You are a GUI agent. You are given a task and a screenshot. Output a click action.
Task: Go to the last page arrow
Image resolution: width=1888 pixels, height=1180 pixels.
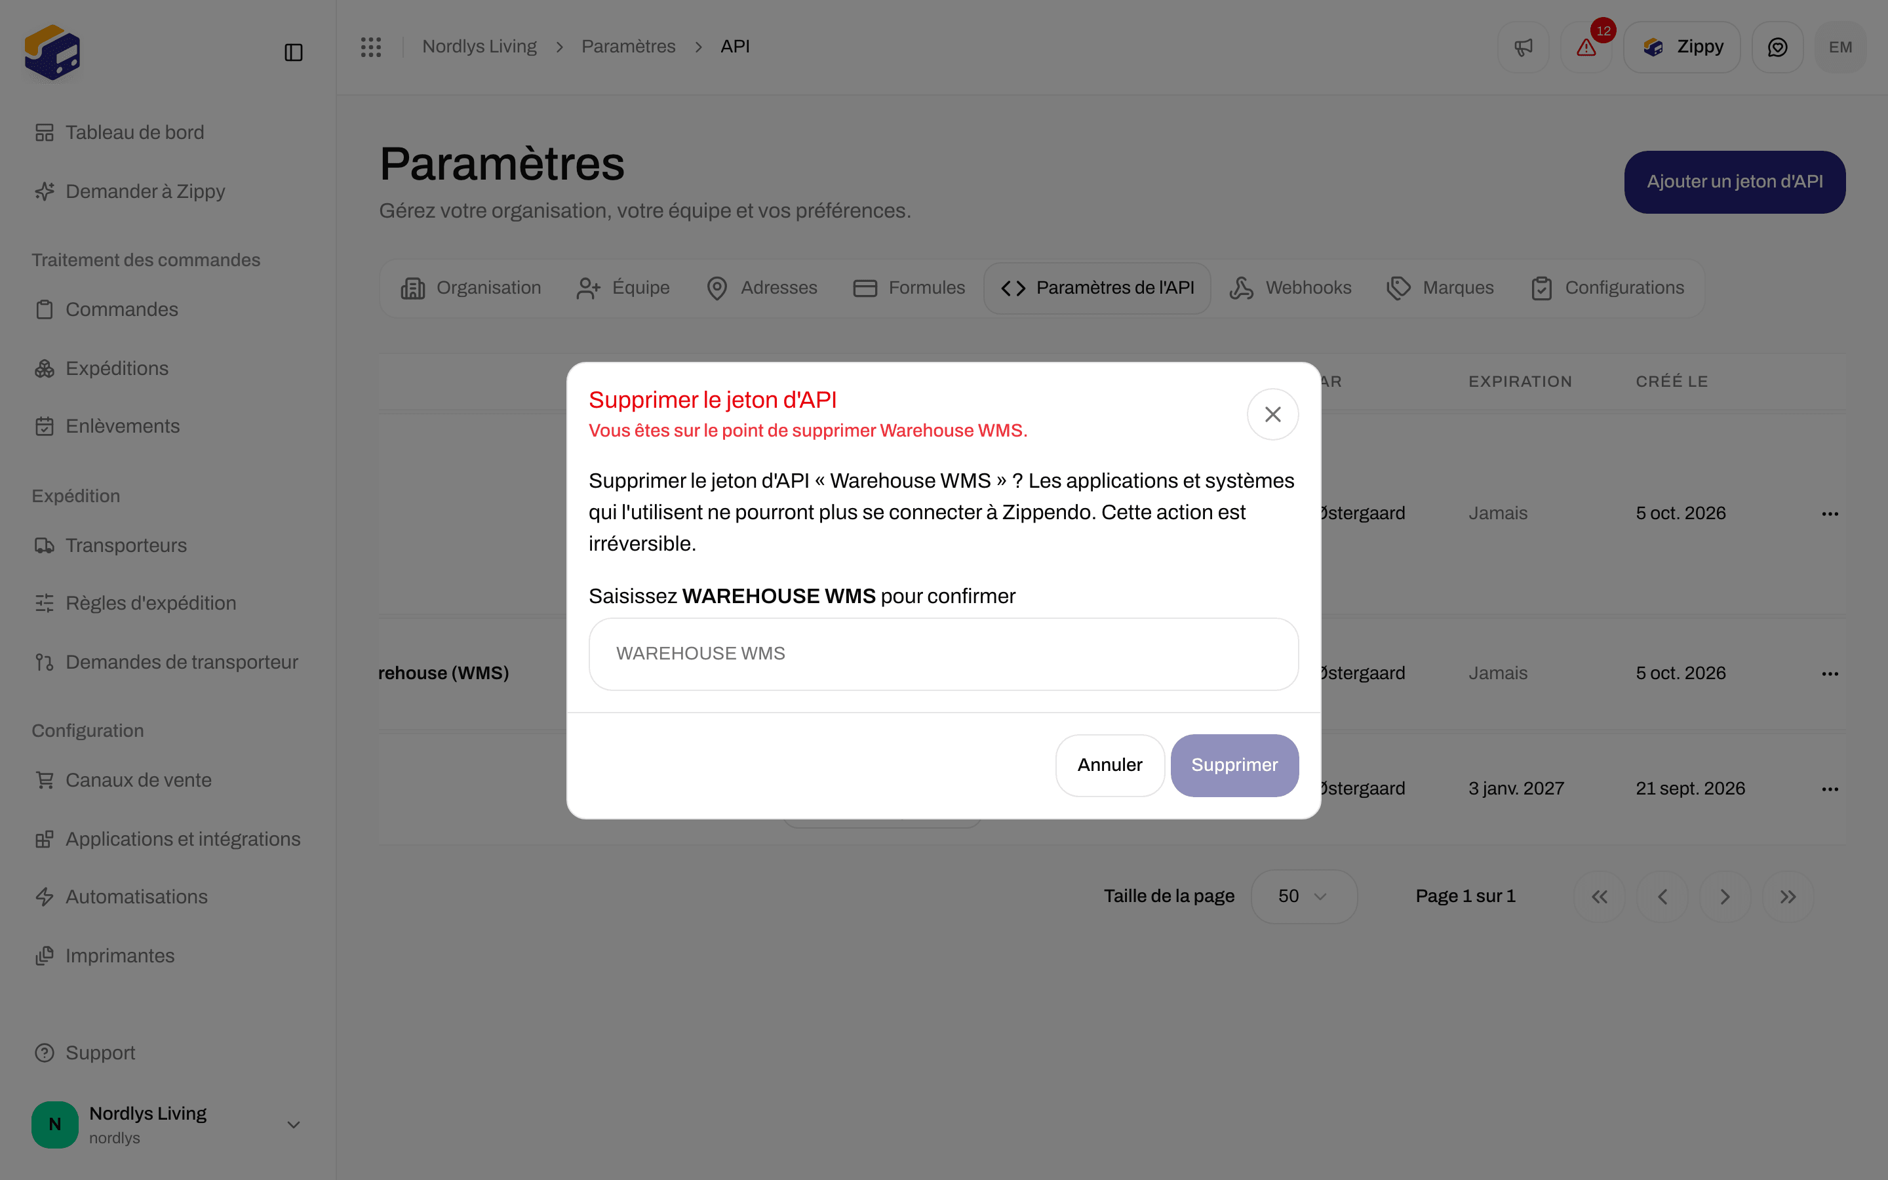pos(1788,897)
